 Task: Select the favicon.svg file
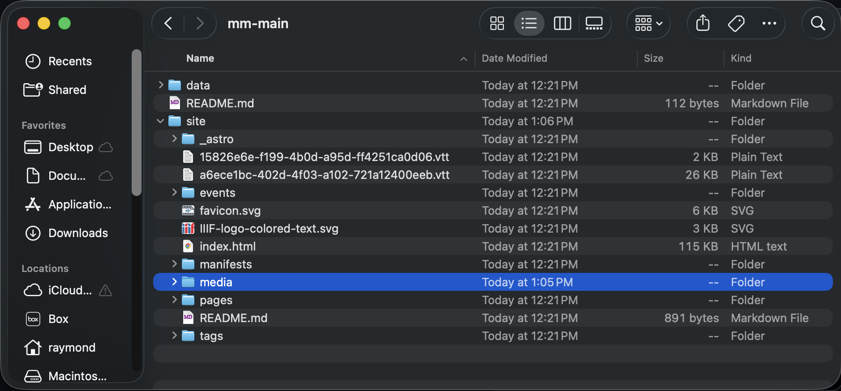(x=230, y=211)
